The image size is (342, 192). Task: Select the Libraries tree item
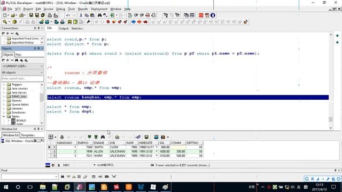tap(17, 108)
